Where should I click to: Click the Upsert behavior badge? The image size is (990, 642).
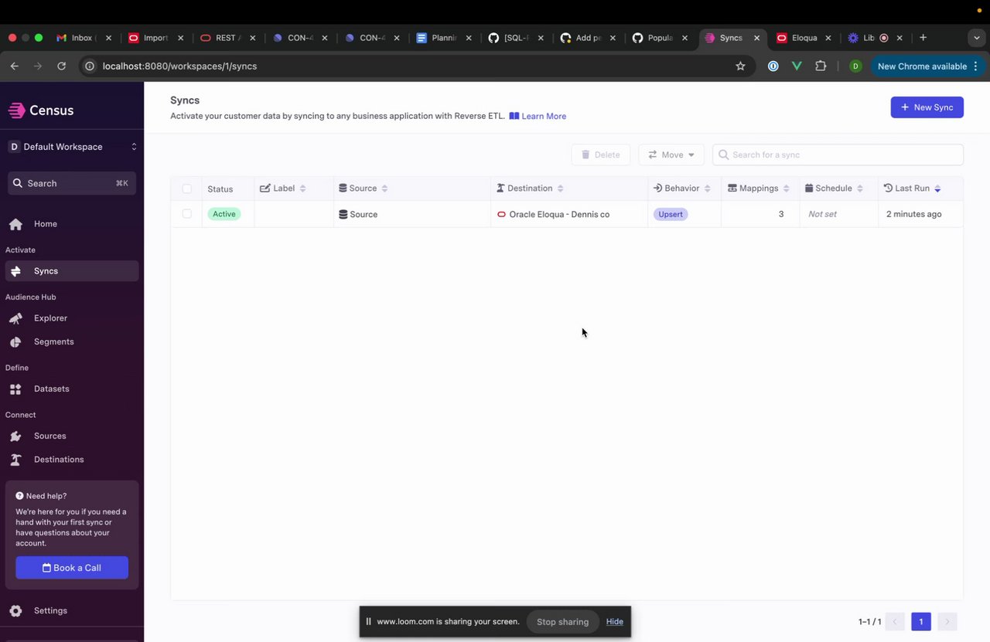tap(671, 214)
